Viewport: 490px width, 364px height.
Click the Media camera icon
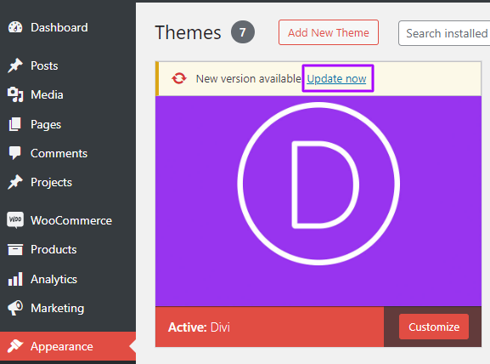15,94
